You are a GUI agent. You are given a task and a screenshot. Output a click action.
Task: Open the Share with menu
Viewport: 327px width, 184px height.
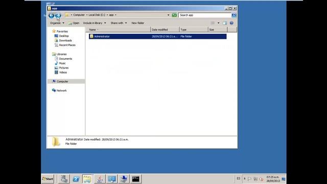coord(119,23)
